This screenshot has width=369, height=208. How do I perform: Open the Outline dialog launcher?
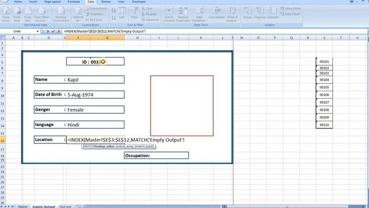tap(301, 25)
